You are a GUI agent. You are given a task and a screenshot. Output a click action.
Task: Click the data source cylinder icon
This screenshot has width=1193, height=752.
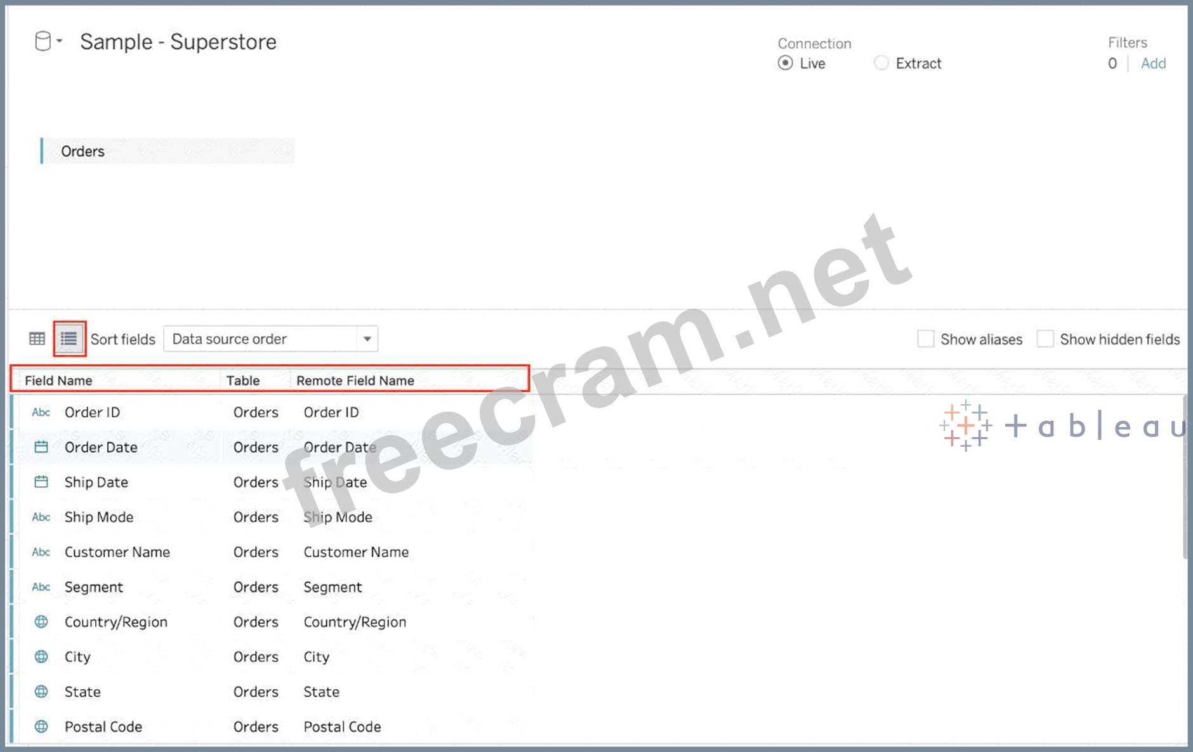[43, 42]
